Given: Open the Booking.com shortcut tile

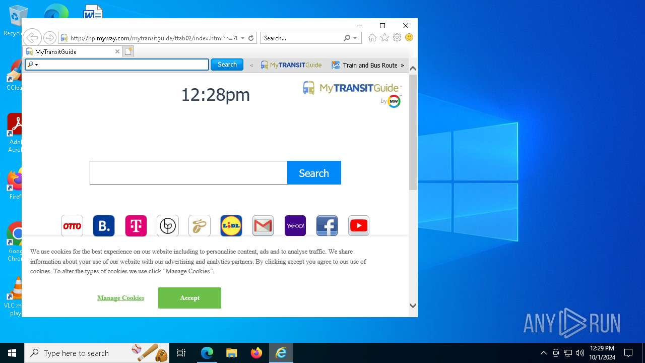Looking at the screenshot, I should pos(104,226).
